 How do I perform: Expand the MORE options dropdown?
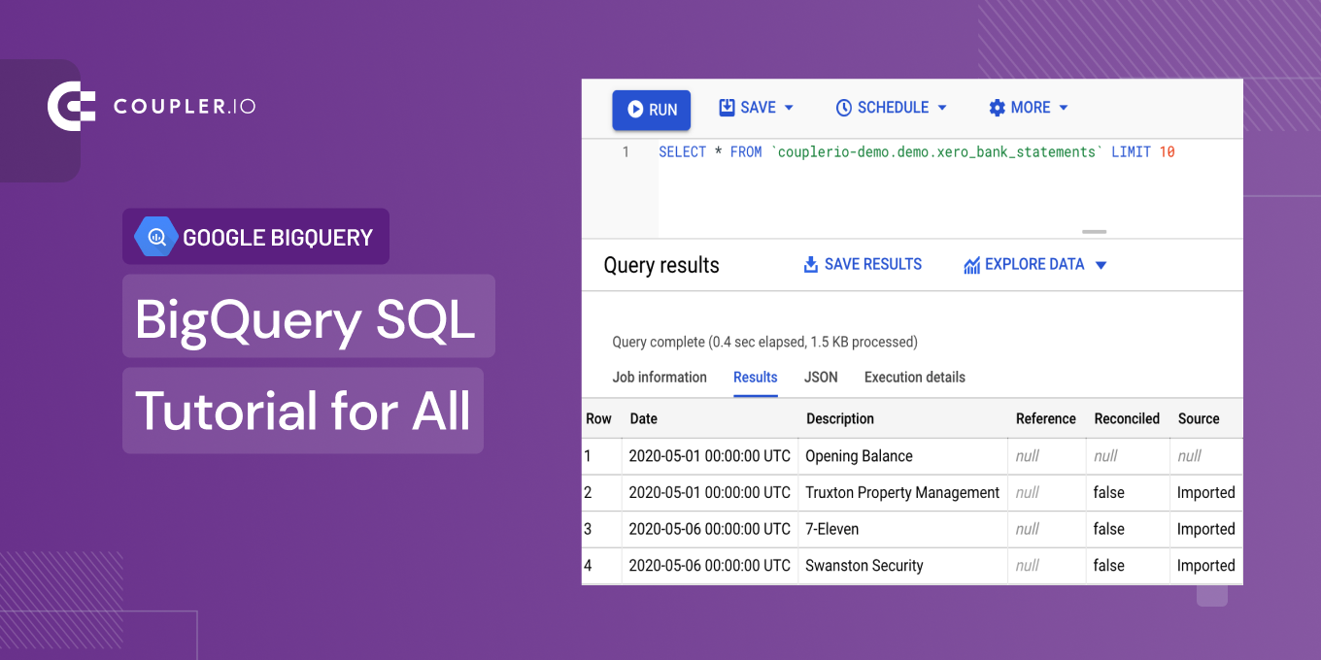1063,107
